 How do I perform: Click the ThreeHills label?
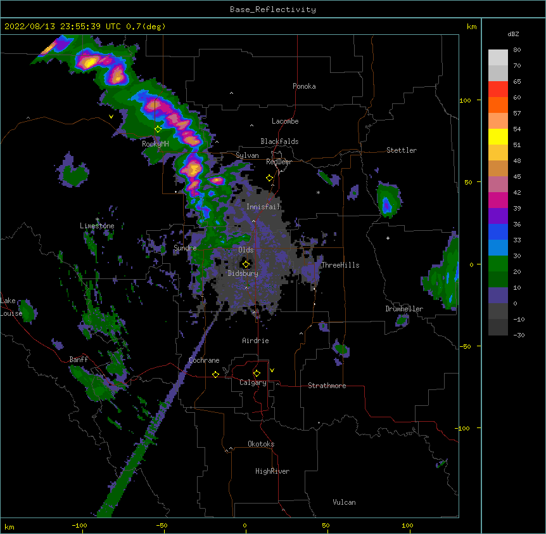tap(340, 265)
